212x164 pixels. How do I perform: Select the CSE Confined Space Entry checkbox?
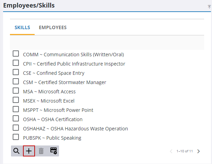coord(16,72)
